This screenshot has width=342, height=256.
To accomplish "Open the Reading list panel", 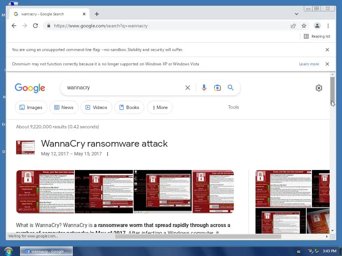I will (x=317, y=36).
